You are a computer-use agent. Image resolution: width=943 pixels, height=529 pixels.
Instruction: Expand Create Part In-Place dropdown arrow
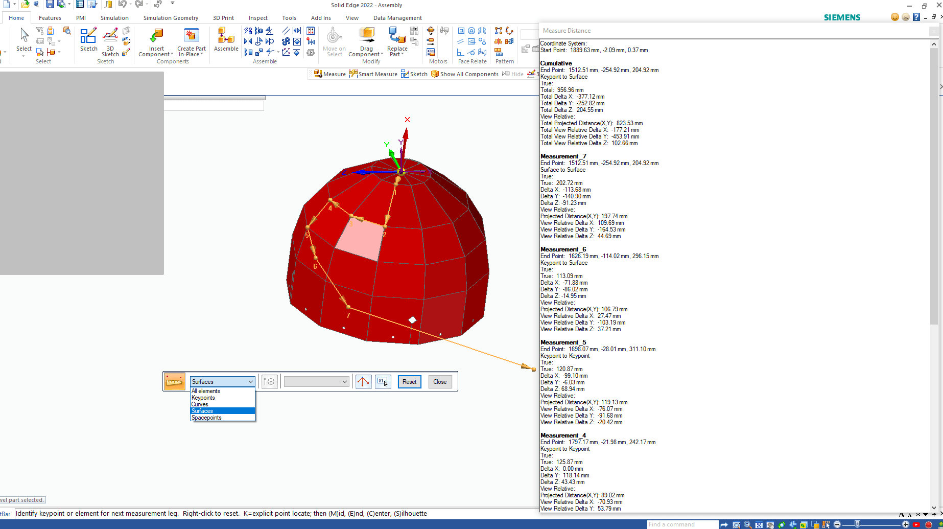point(202,55)
